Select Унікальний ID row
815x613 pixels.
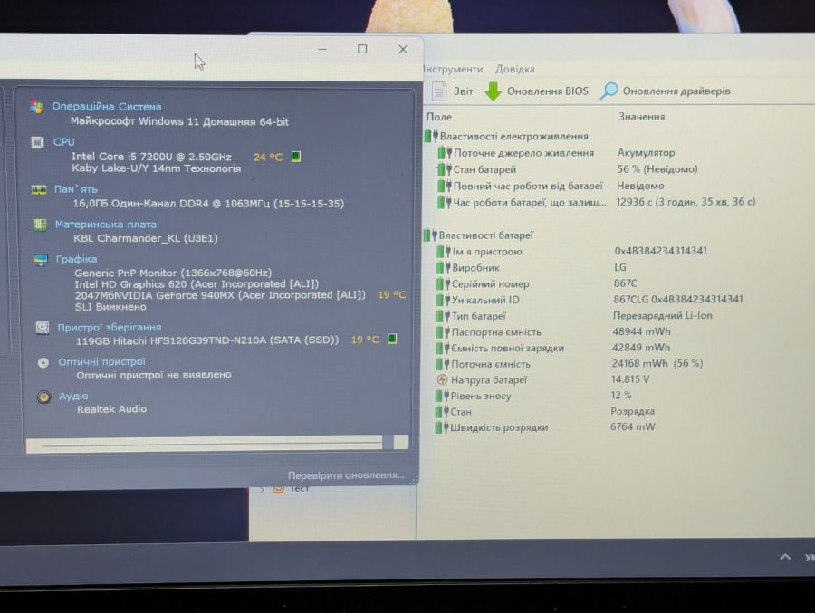point(589,300)
